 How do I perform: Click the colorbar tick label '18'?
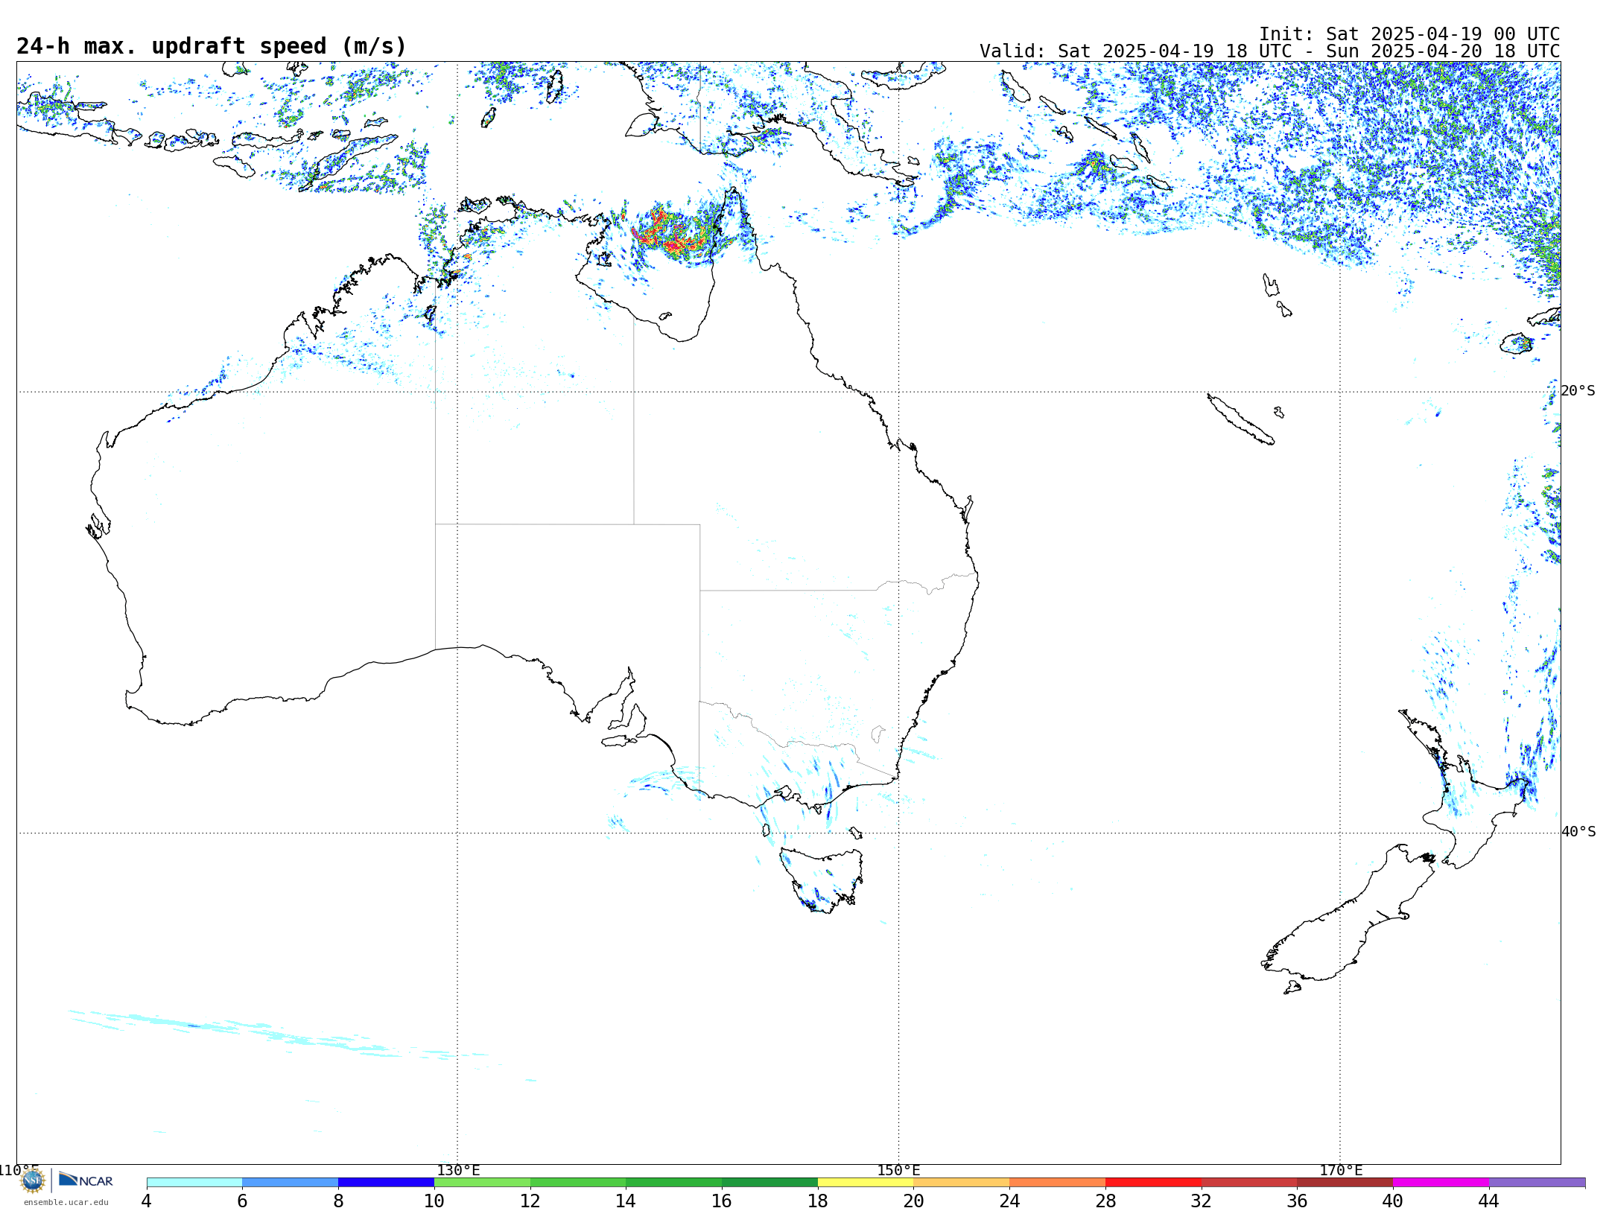tap(818, 1201)
